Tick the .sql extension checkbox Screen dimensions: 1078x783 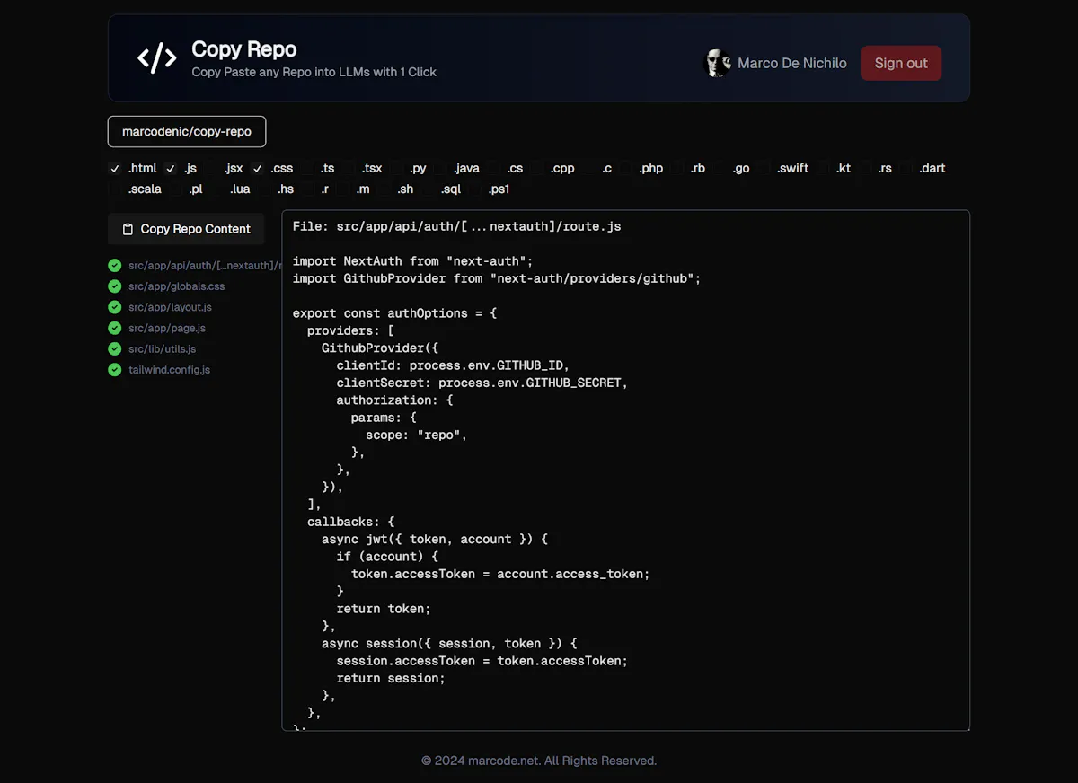tap(428, 189)
